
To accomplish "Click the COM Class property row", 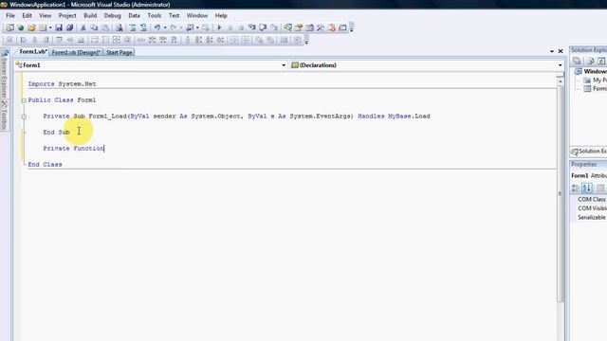I will (589, 200).
